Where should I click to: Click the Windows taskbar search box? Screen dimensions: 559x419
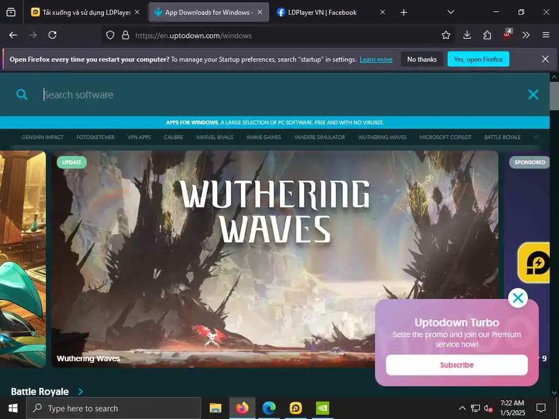[114, 408]
